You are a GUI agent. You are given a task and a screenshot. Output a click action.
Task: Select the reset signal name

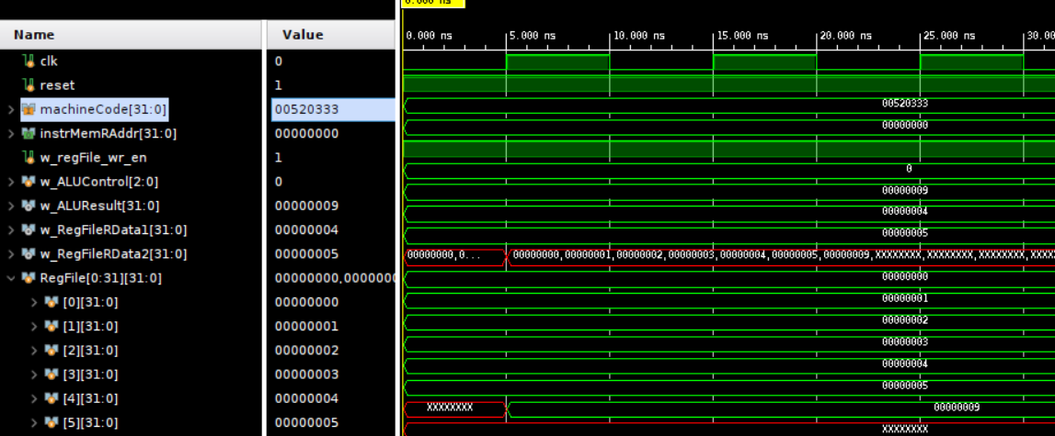coord(57,85)
